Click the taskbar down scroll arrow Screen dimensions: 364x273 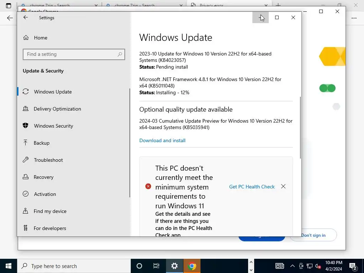coord(251,270)
